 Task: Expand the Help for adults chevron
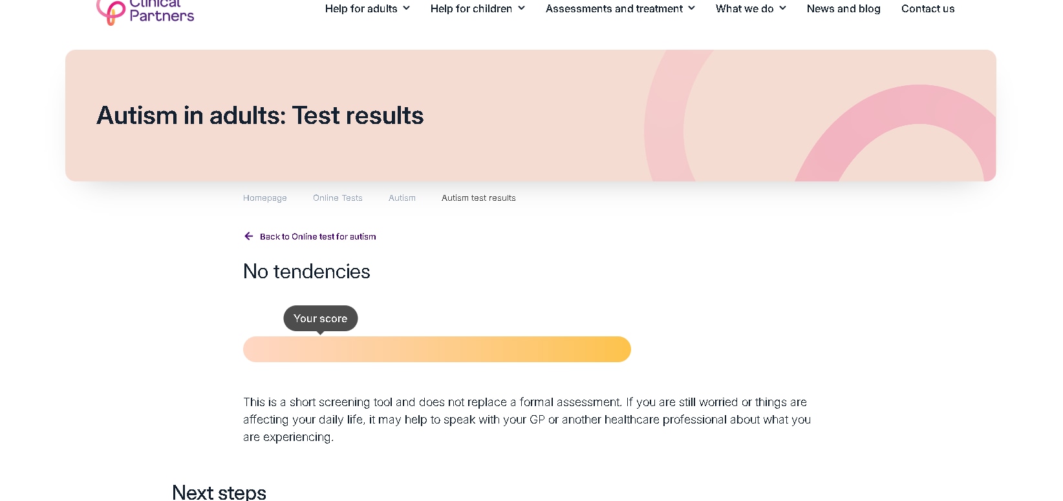(406, 8)
